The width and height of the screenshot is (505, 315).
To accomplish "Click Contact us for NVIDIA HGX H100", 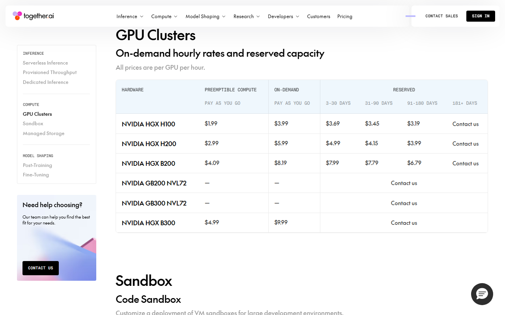I will tap(466, 124).
